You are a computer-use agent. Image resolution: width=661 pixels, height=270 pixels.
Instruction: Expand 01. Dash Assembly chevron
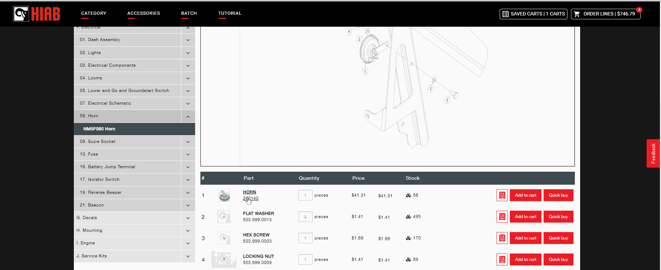[x=188, y=40]
